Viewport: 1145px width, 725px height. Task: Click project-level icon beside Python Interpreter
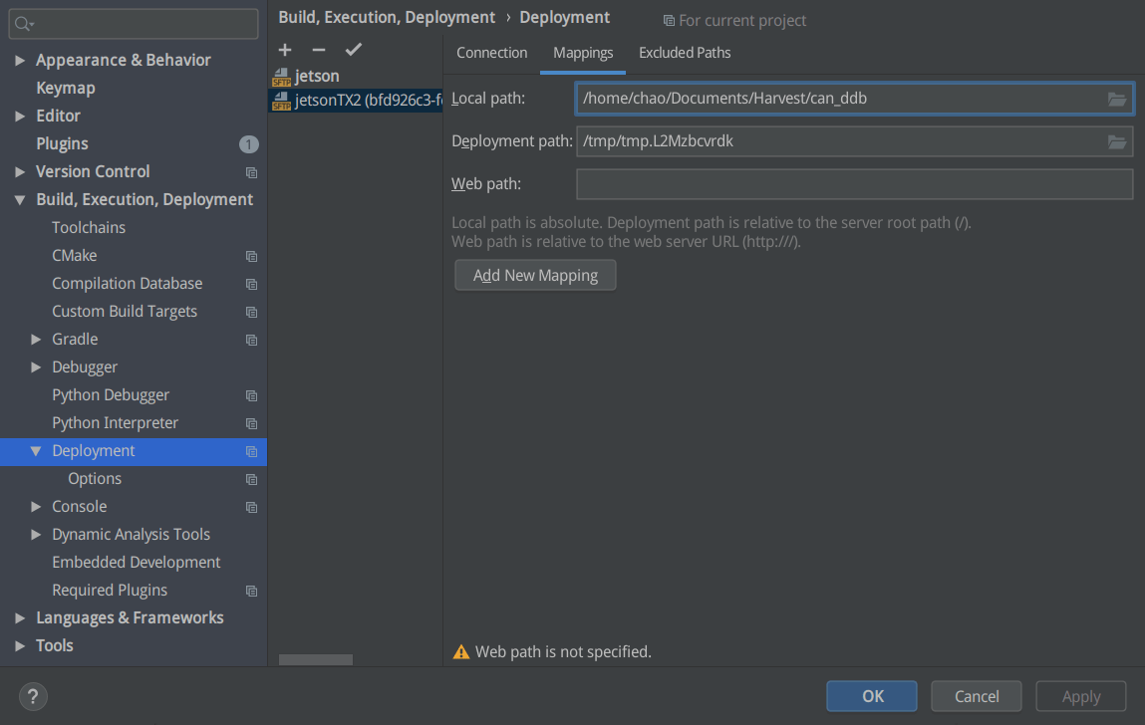(251, 423)
